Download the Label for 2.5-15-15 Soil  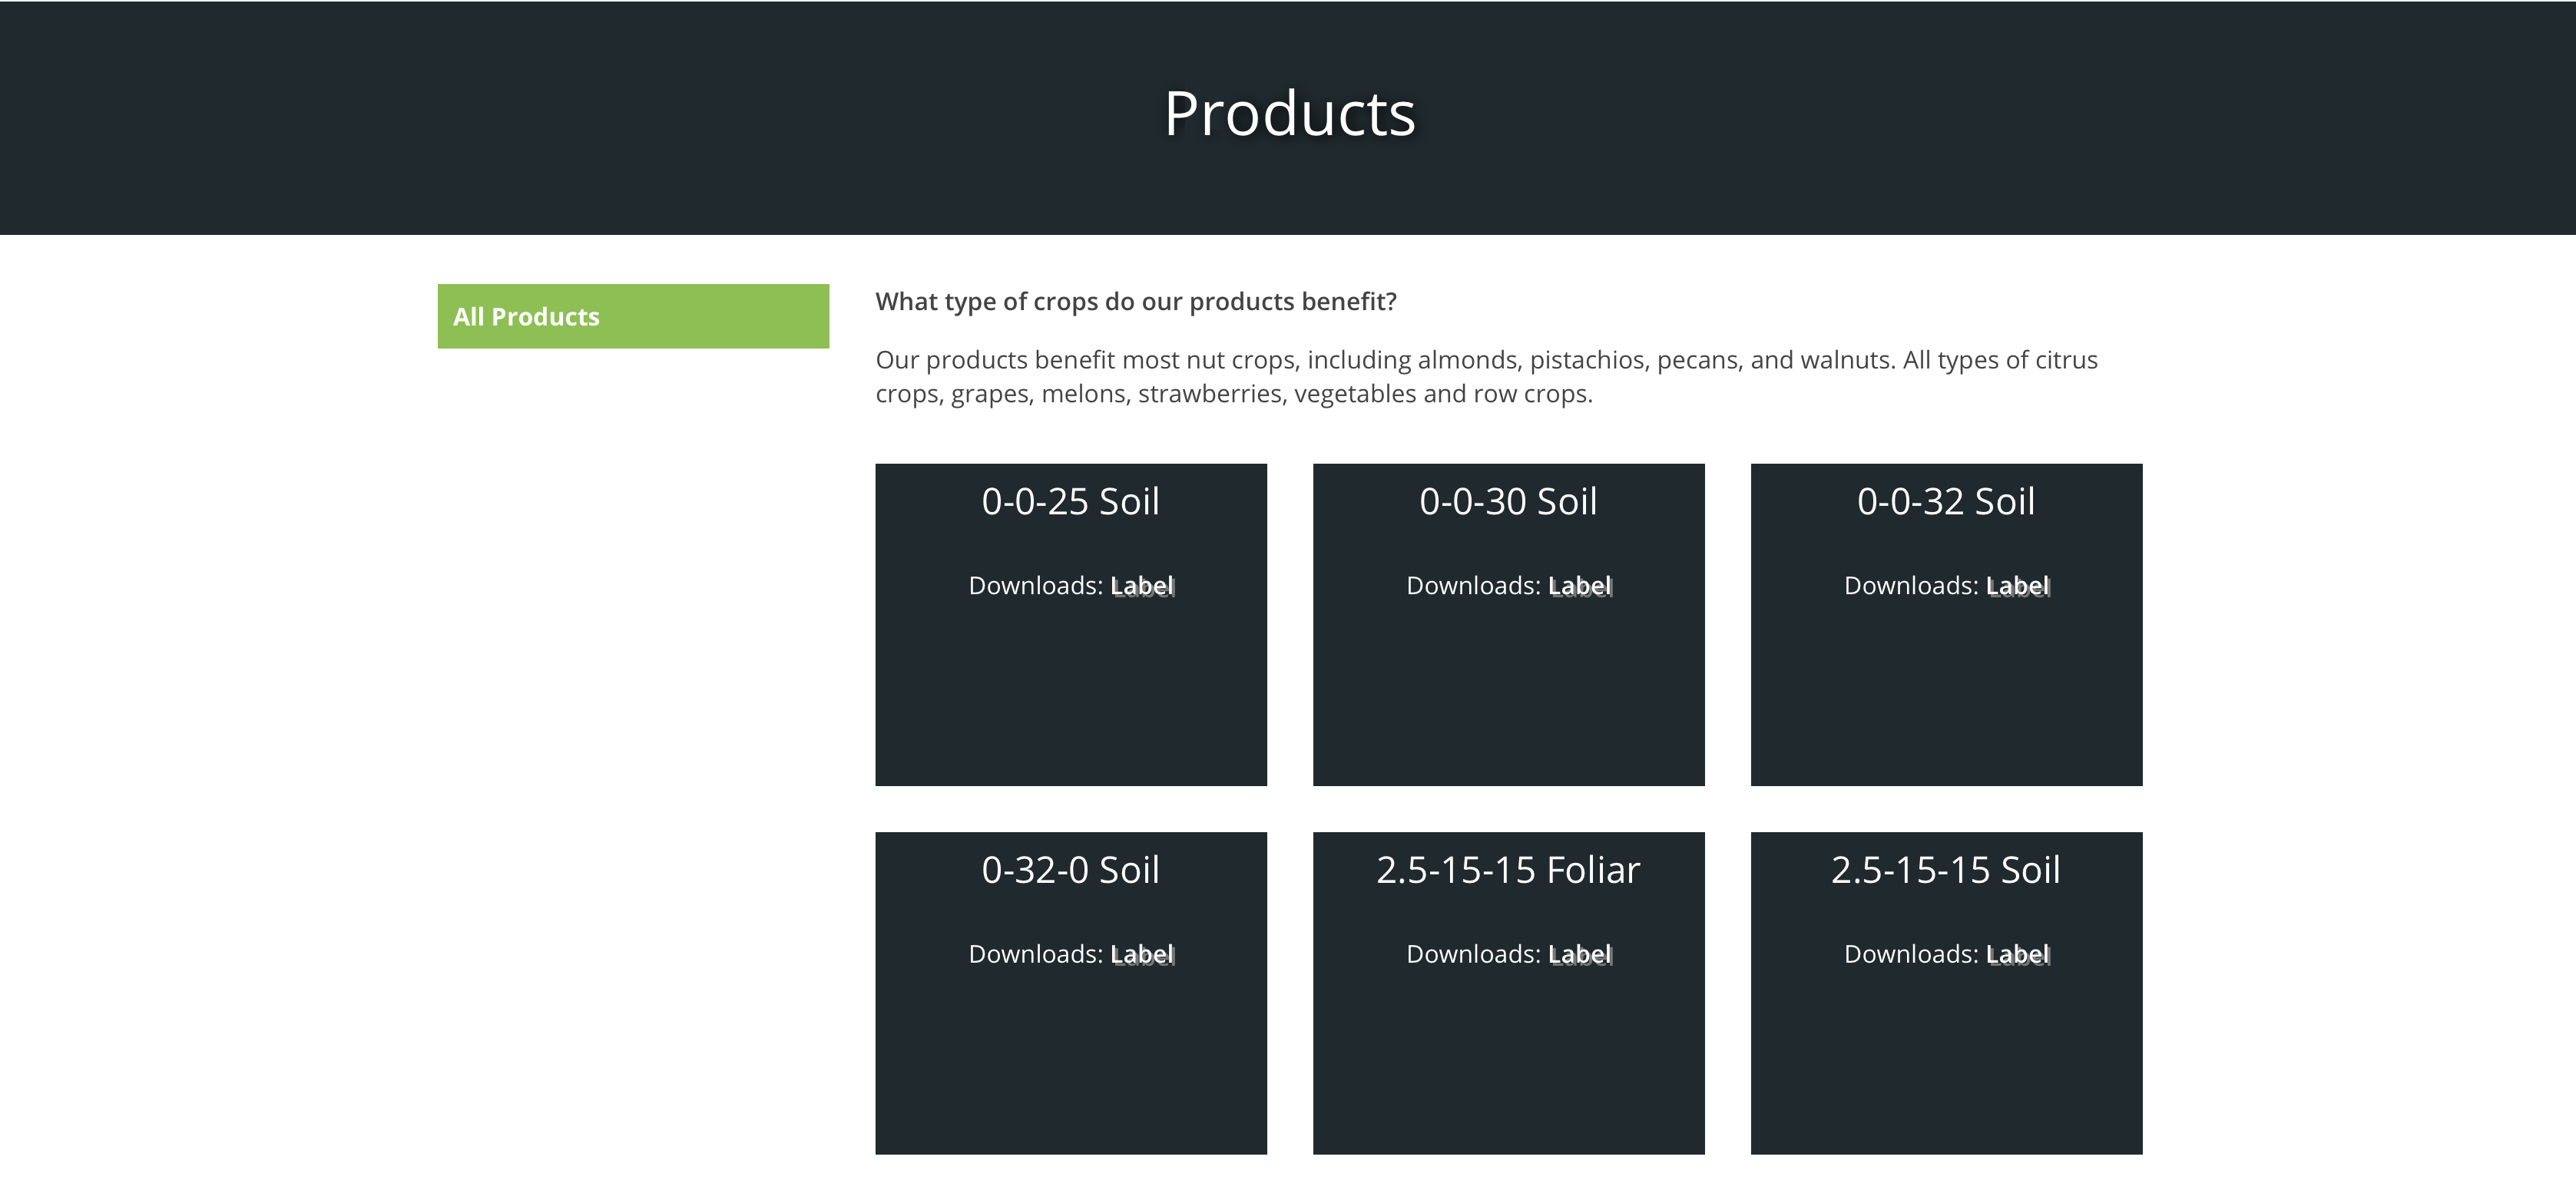(x=2018, y=954)
